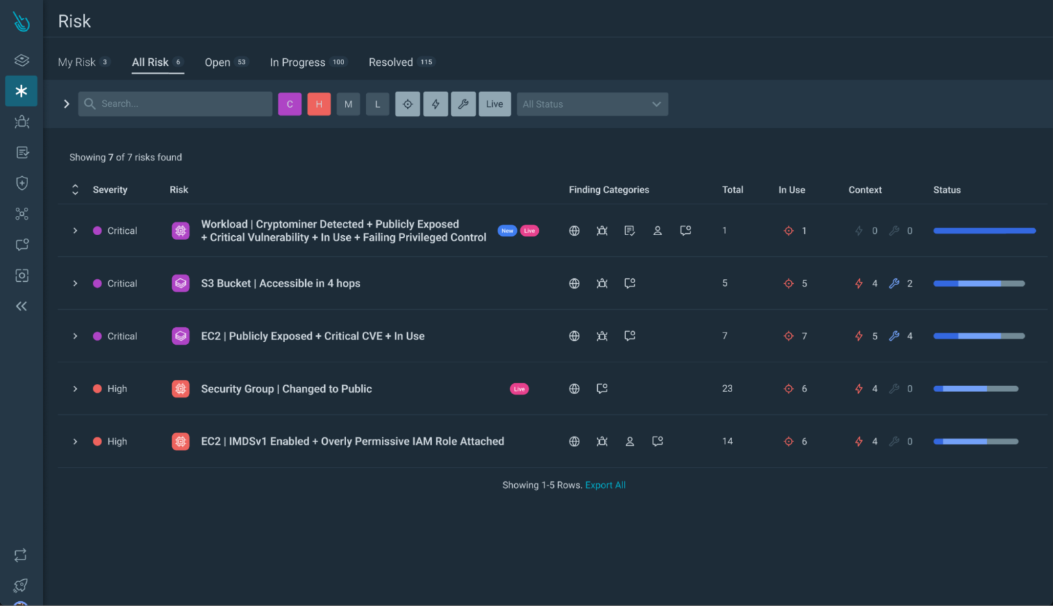The height and width of the screenshot is (606, 1053).
Task: Open the shield-plus security sidebar icon
Action: [21, 182]
